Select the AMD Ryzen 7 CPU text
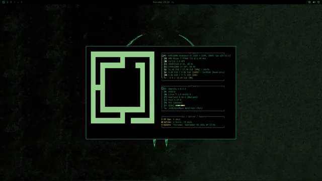 187,58
